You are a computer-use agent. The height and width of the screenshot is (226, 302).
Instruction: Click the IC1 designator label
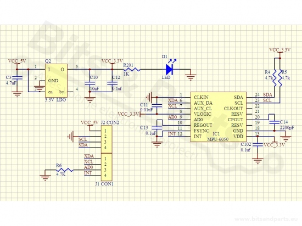[x=216, y=134]
